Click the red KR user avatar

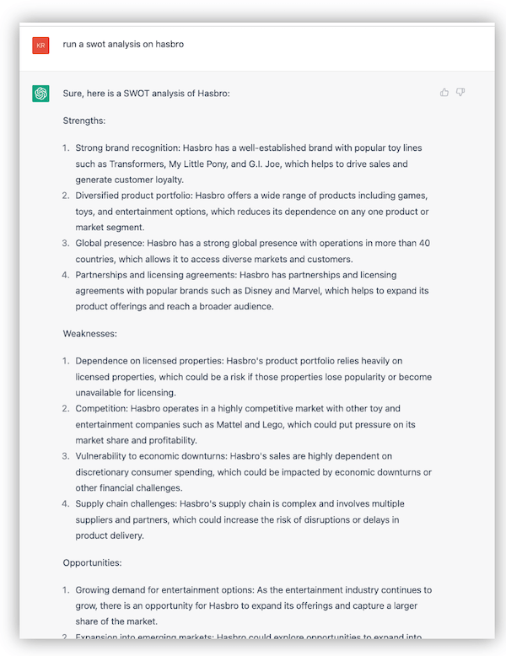tap(40, 45)
